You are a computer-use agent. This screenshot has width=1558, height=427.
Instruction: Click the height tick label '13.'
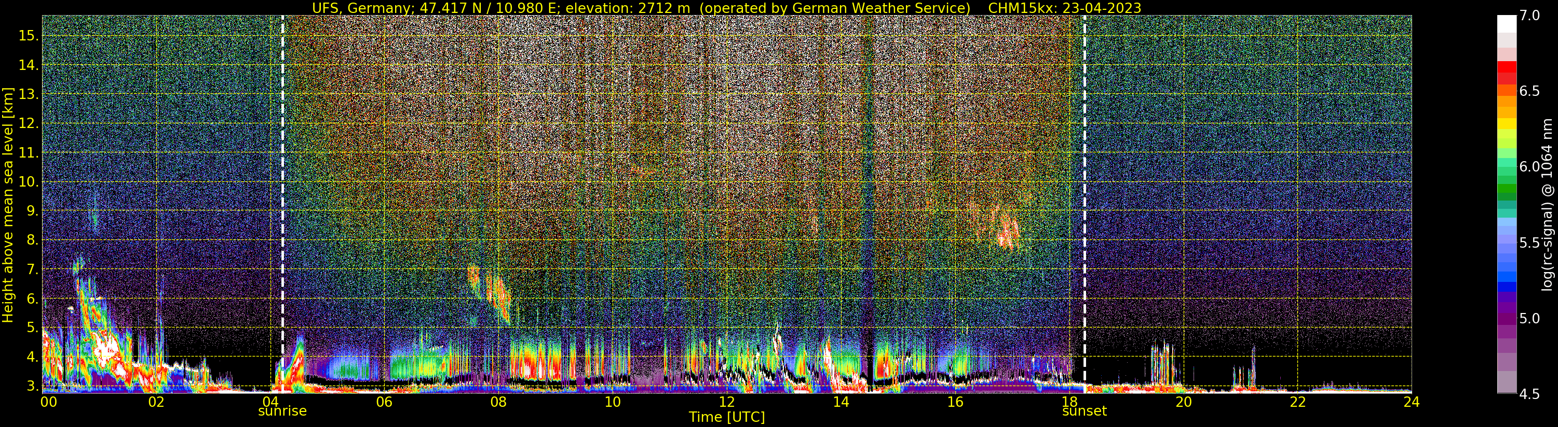click(29, 94)
